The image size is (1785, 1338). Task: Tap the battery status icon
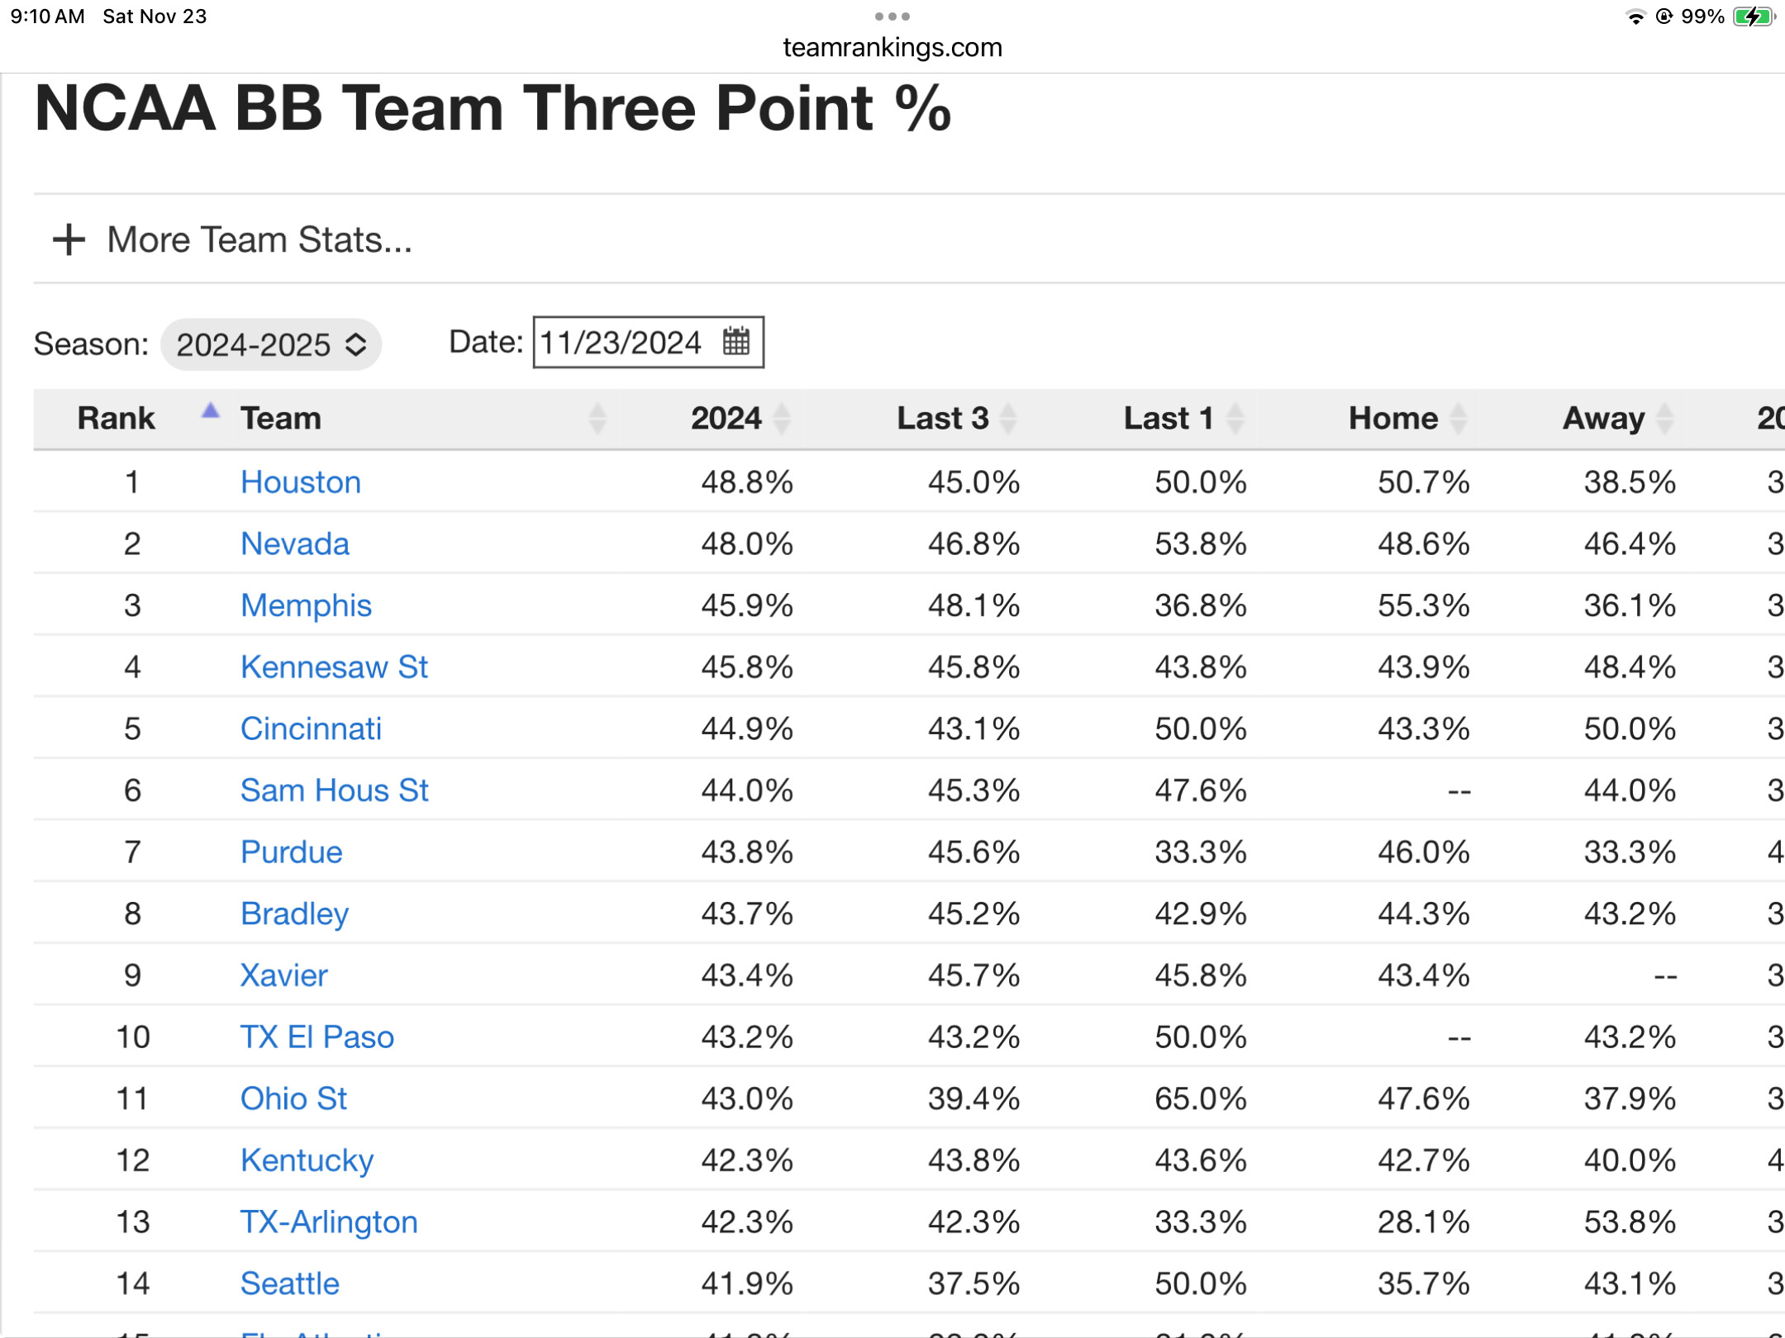click(x=1754, y=17)
